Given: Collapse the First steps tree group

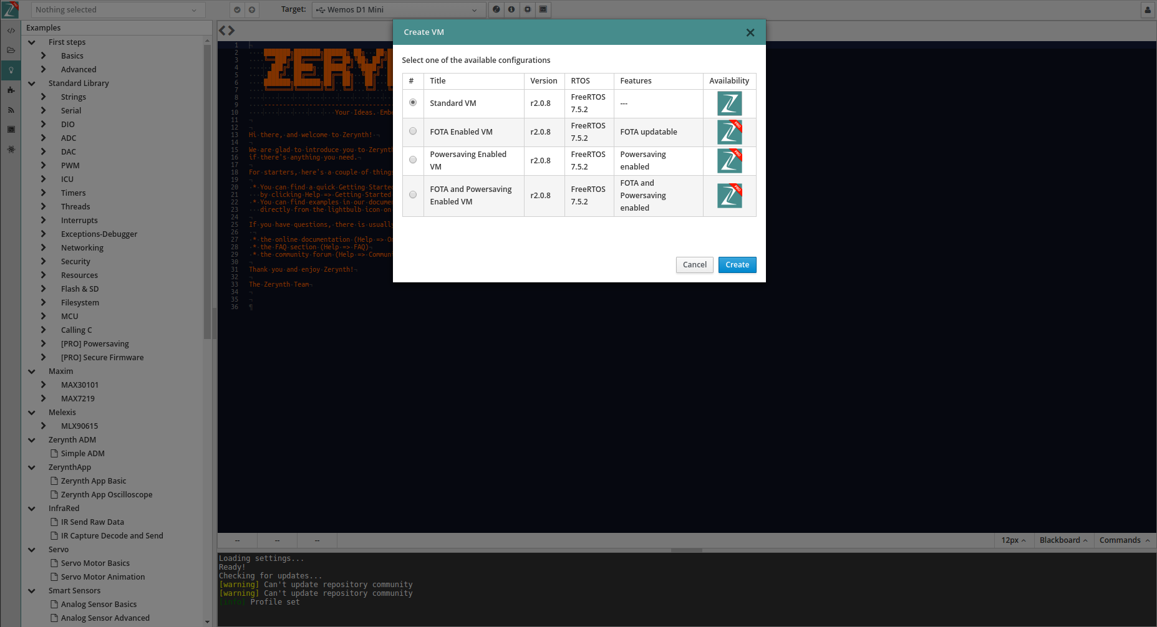Looking at the screenshot, I should (32, 42).
